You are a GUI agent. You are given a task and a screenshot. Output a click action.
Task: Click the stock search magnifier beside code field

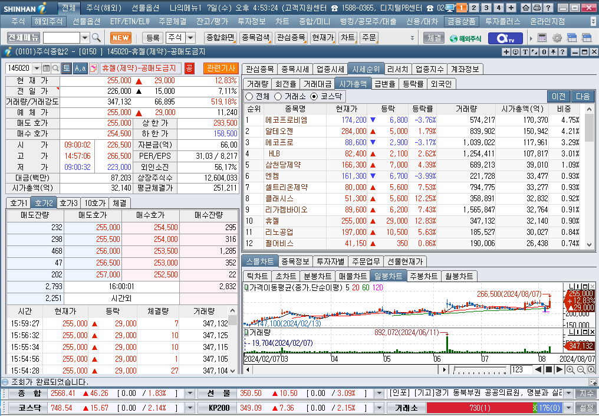coord(55,68)
